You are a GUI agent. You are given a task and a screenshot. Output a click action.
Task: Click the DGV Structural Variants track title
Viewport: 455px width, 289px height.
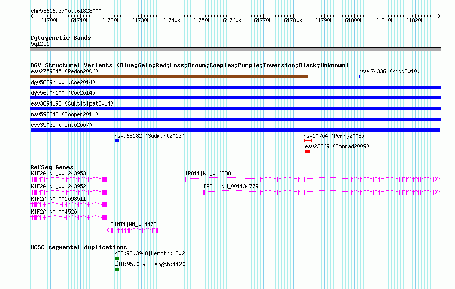(x=190, y=65)
